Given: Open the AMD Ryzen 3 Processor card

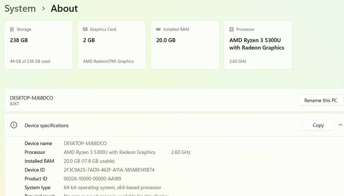Looking at the screenshot, I should (x=258, y=45).
